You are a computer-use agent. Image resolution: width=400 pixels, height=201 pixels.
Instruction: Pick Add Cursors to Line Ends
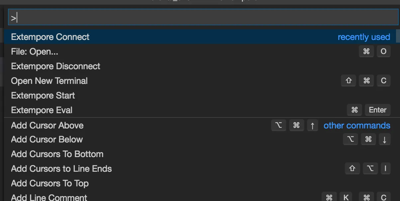pos(61,169)
